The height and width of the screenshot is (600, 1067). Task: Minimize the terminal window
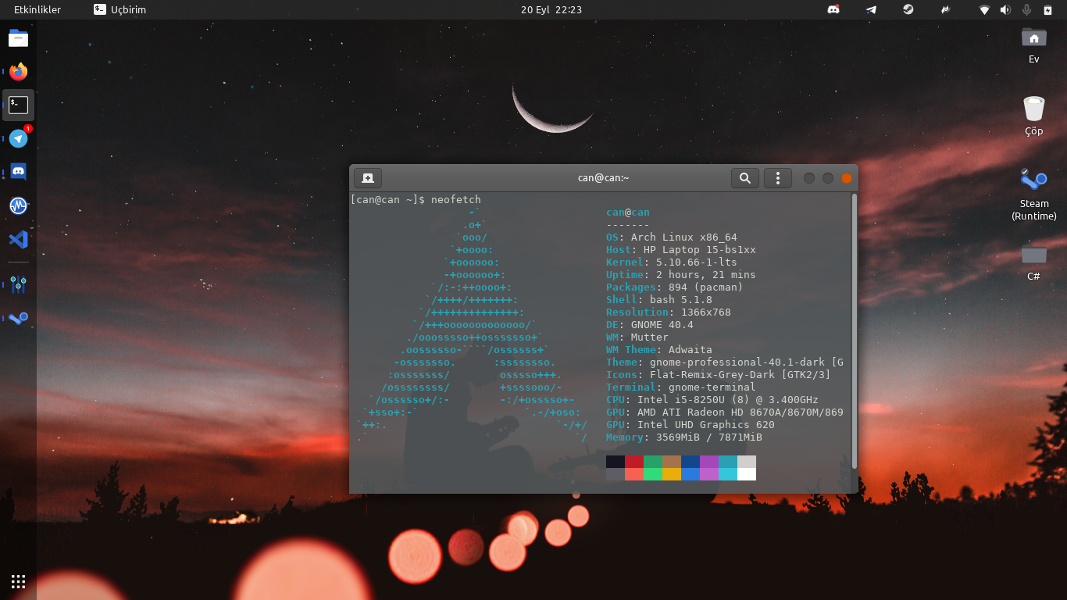click(x=809, y=178)
